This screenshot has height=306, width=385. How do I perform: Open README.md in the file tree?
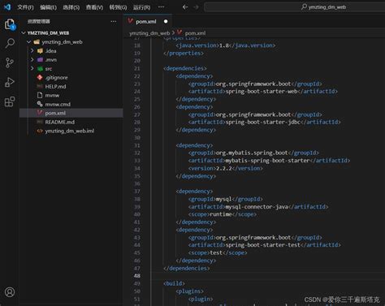tap(59, 122)
